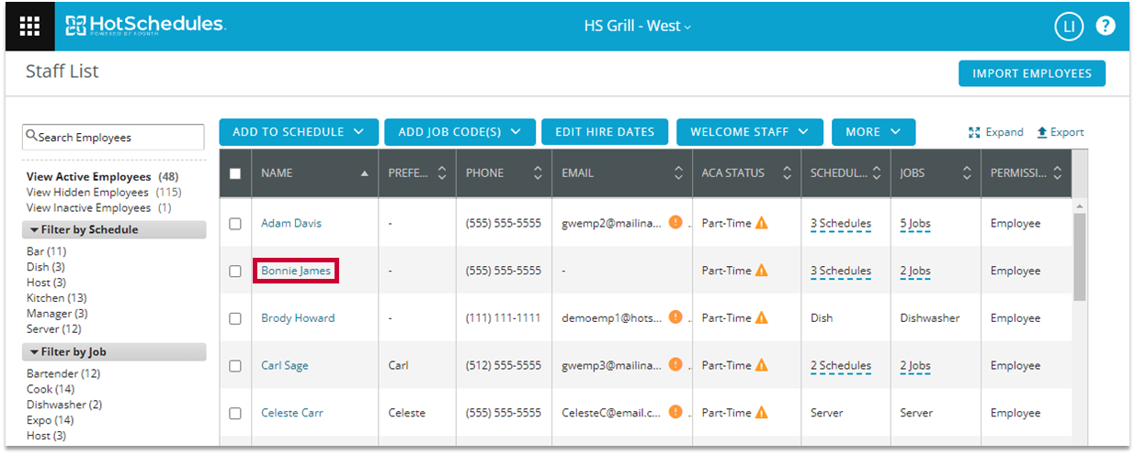The height and width of the screenshot is (455, 1135).
Task: Open Carl Sage employee profile
Action: 285,365
